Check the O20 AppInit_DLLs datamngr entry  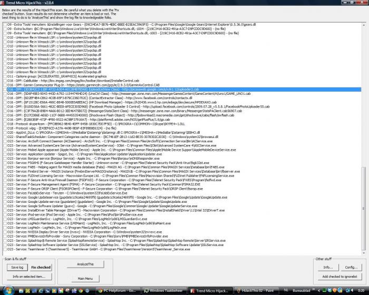pos(5,133)
